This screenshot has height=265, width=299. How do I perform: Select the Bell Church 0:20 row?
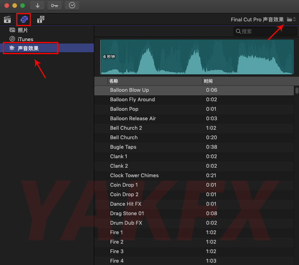pos(194,138)
